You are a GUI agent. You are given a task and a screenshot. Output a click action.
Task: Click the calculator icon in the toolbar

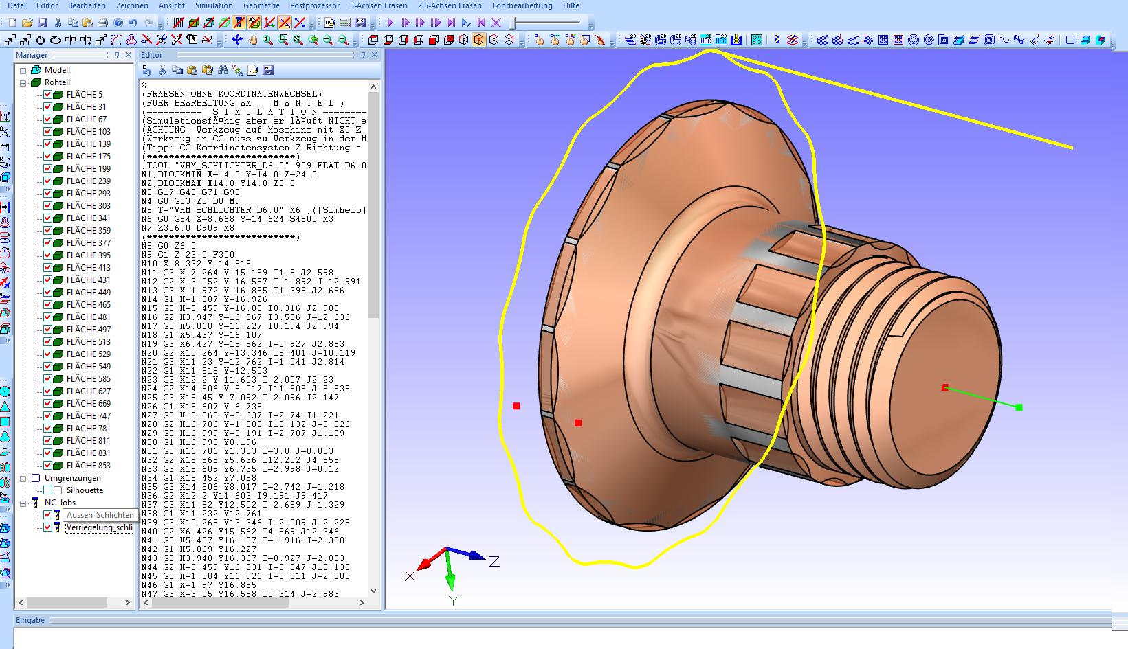coord(345,23)
